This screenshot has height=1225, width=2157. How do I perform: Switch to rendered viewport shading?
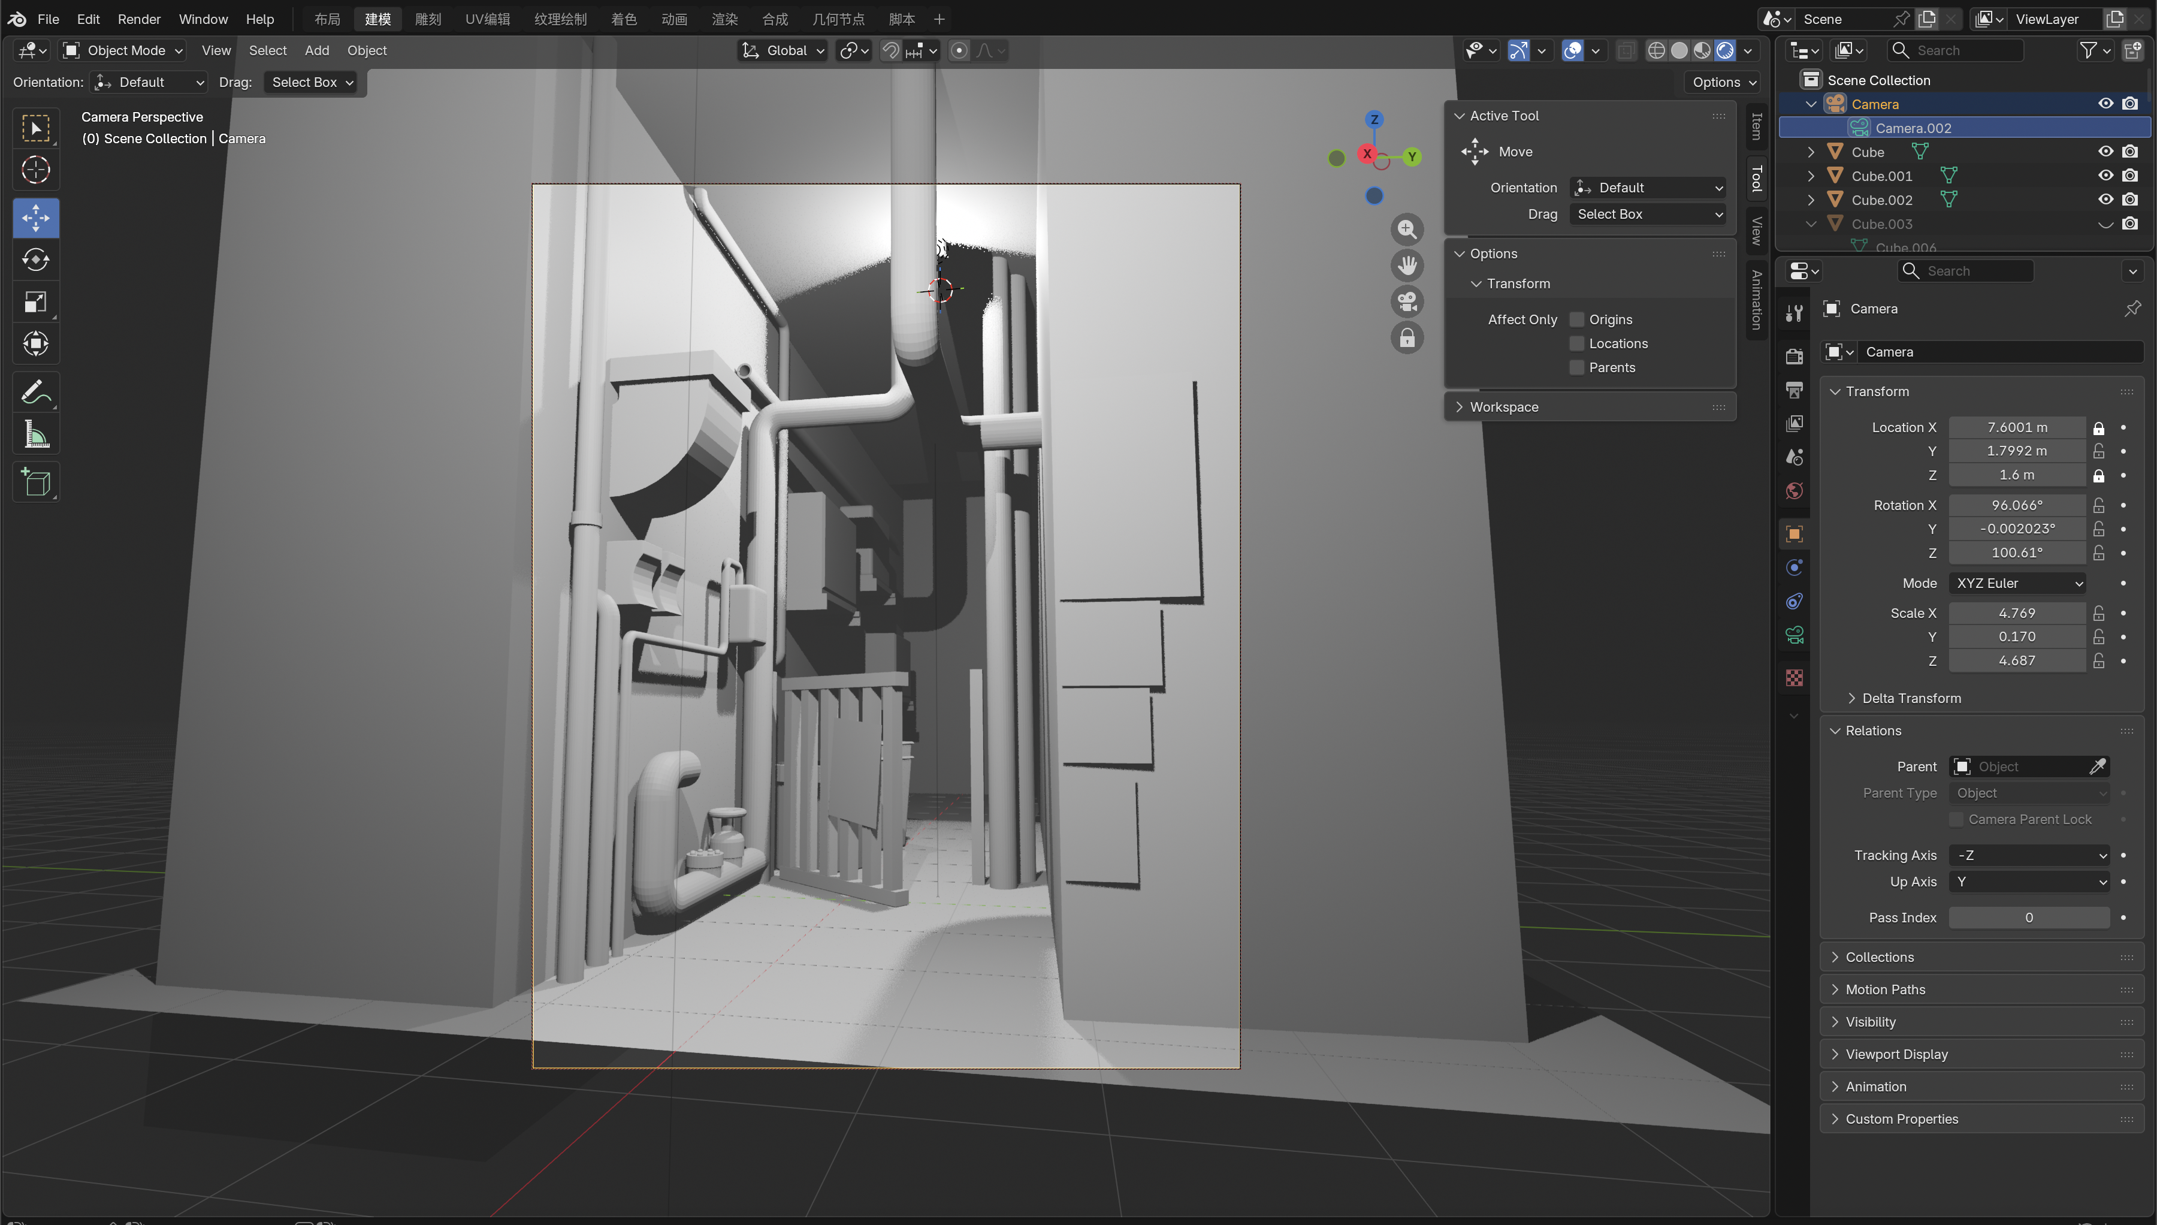click(x=1725, y=50)
